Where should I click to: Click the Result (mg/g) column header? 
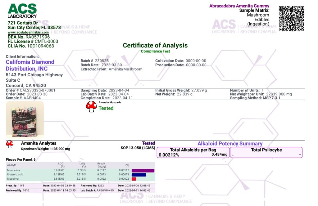point(102,165)
